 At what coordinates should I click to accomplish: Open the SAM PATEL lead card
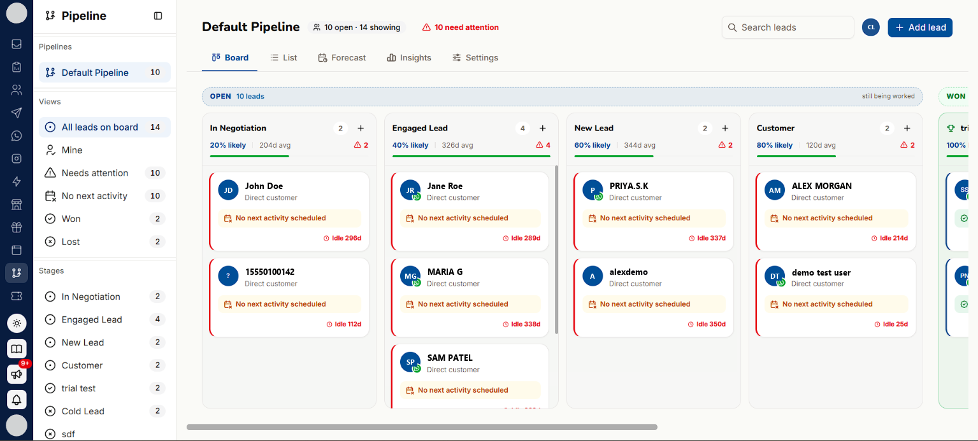point(470,376)
